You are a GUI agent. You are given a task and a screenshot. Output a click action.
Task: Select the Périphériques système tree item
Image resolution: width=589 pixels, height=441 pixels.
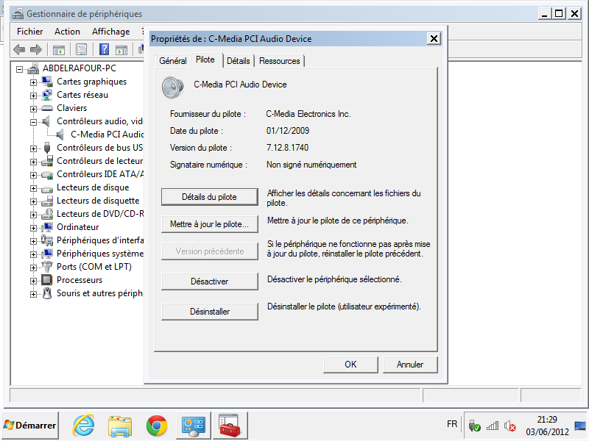(x=100, y=254)
